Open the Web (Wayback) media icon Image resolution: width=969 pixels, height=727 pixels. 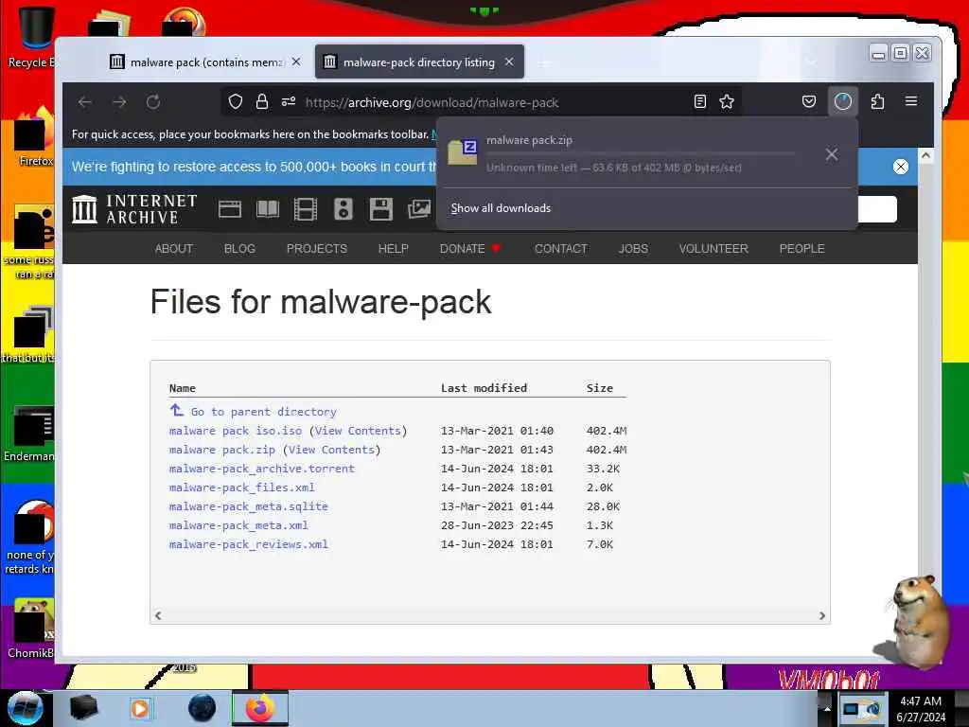pyautogui.click(x=230, y=209)
